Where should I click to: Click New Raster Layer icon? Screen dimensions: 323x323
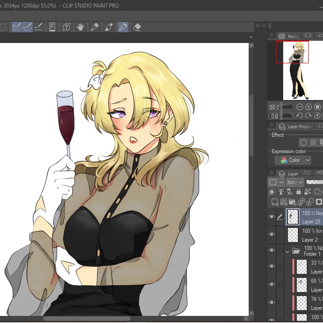(x=275, y=202)
